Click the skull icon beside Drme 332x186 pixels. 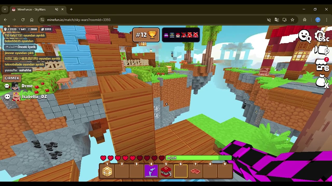(x=7, y=86)
